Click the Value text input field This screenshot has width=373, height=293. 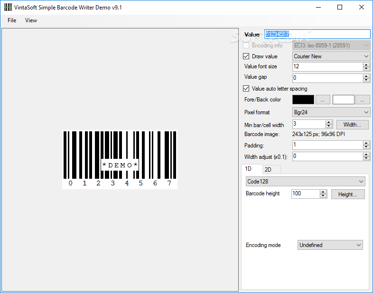317,34
